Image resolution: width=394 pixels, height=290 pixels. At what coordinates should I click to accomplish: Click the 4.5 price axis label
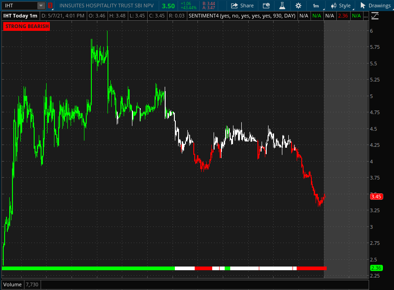(373, 129)
